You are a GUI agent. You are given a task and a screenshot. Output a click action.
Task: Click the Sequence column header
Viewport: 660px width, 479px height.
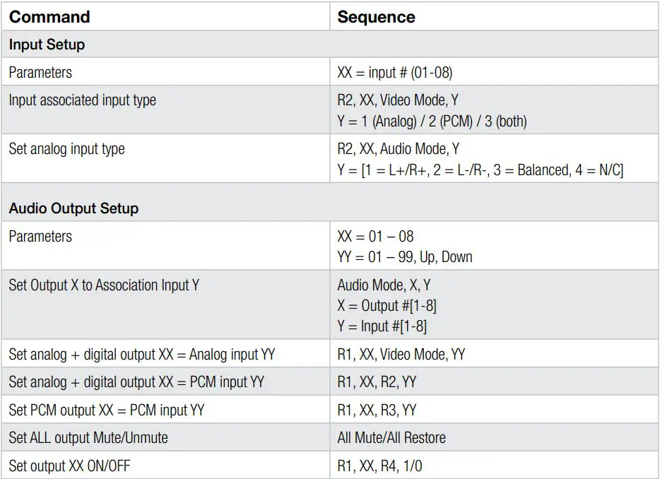[x=376, y=17]
